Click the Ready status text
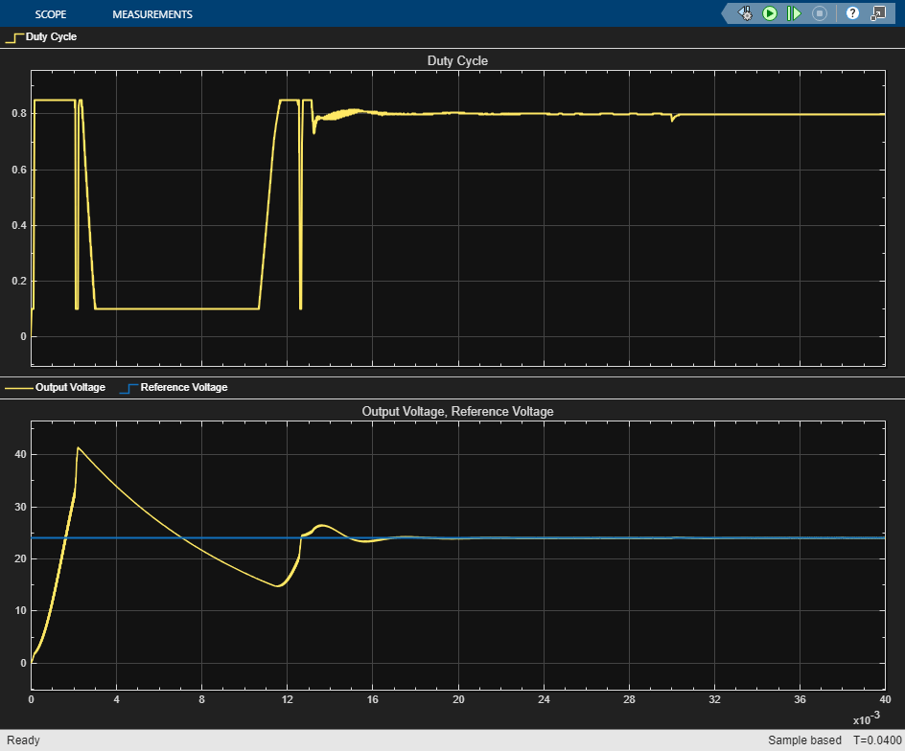 23,740
